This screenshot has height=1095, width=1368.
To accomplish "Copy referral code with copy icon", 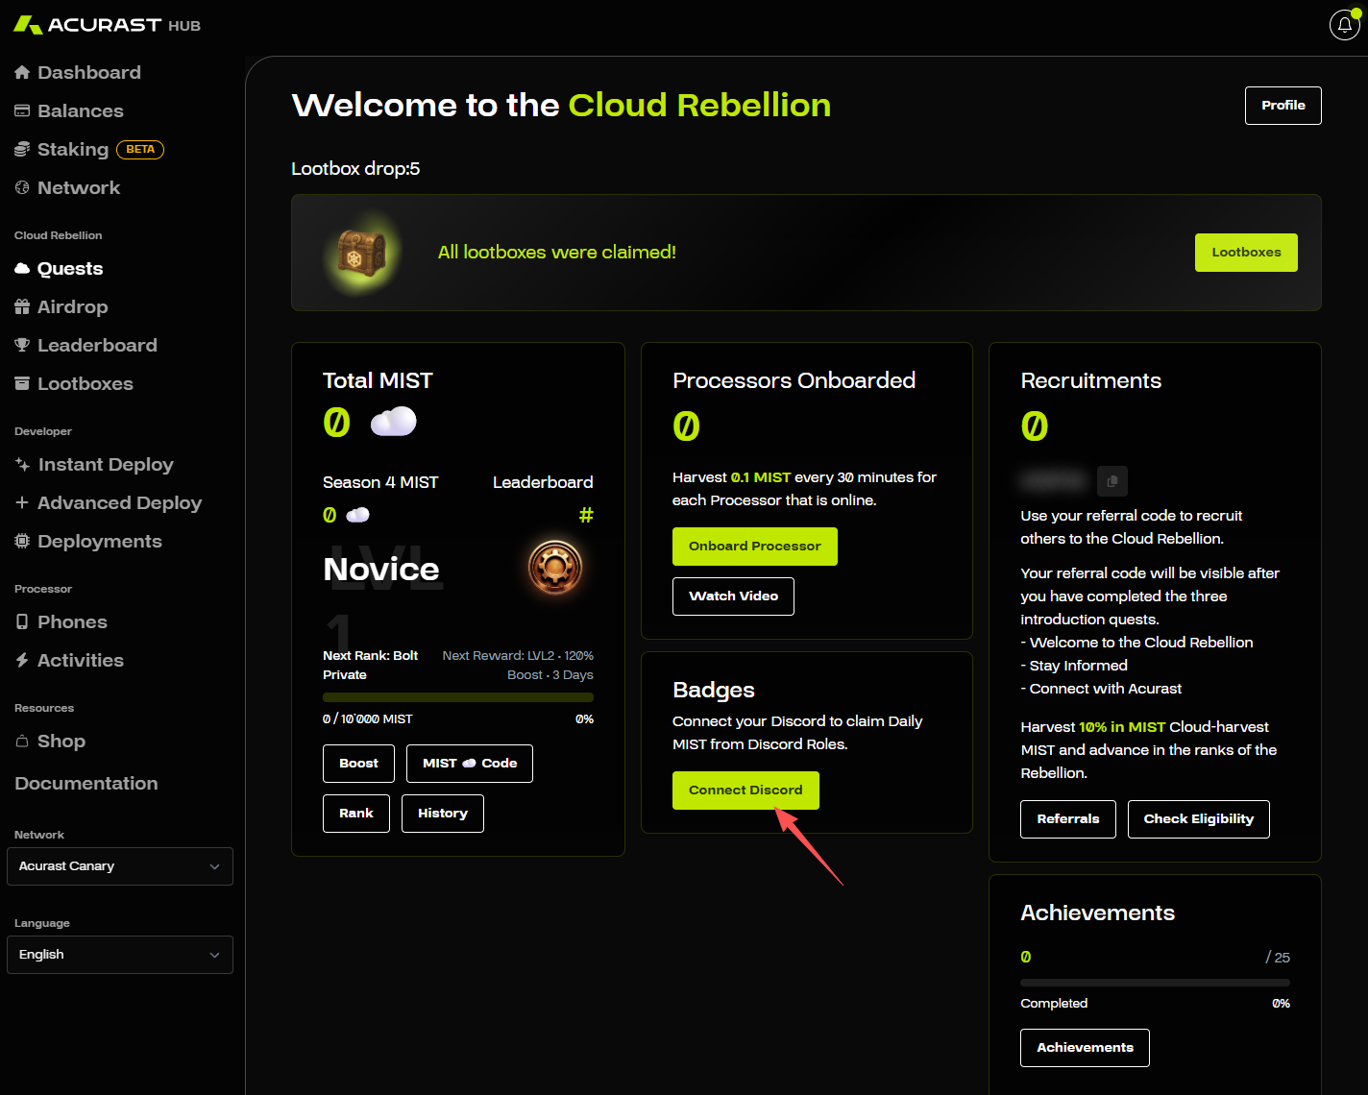I will 1111,480.
